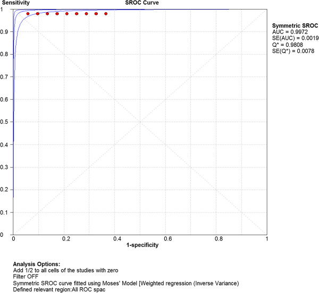Select 0.4 tick on the sensitivity axis

tap(4, 144)
